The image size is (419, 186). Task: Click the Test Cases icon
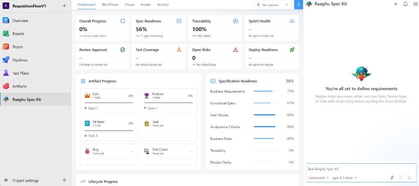tap(147, 151)
